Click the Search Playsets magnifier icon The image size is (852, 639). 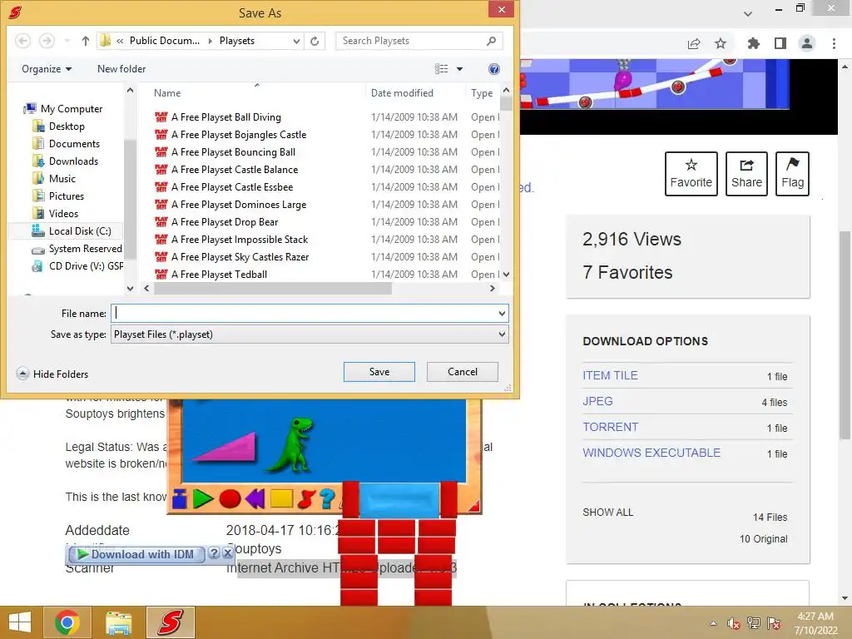pyautogui.click(x=491, y=41)
